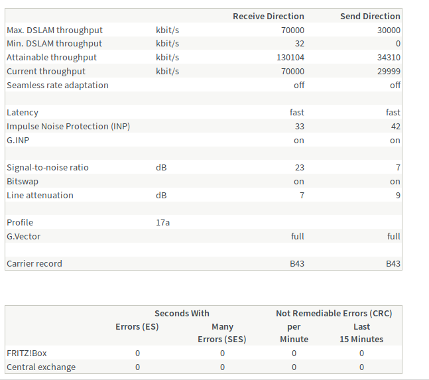Click the Carrier record label
The height and width of the screenshot is (380, 429).
pyautogui.click(x=34, y=264)
